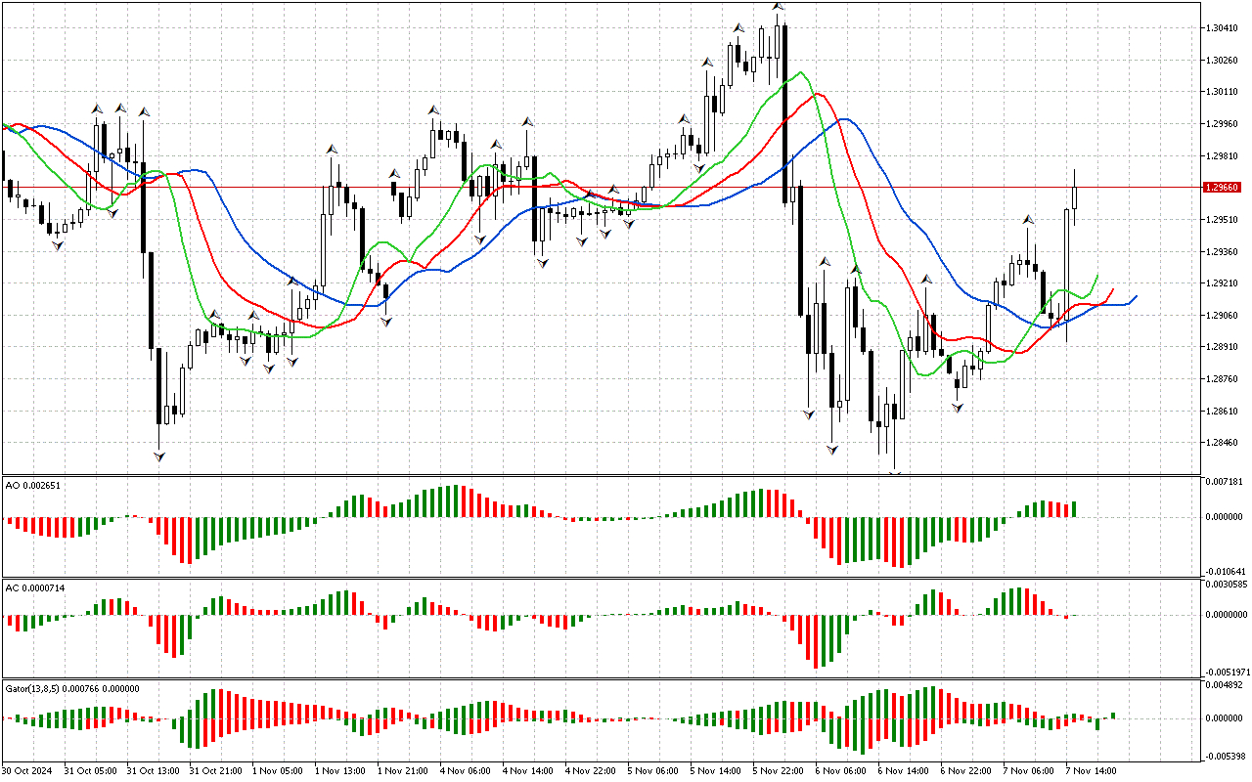
Task: Click the 1 Nov 21:00 time label
Action: click(405, 770)
